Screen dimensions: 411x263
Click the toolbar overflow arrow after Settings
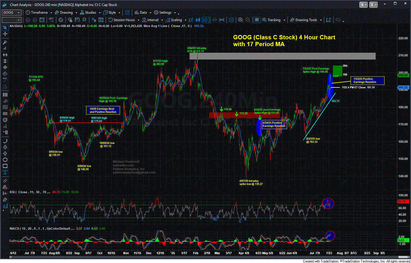click(x=179, y=13)
